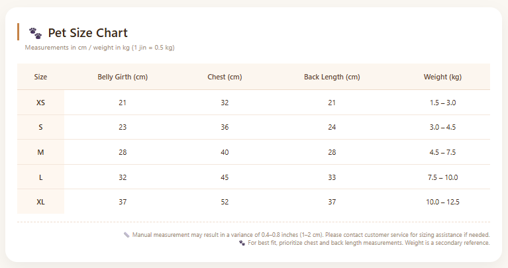
Task: Select the Weight (kg) column header
Action: [442, 77]
